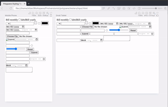Check the label checkbox in Small Tablet pane
This screenshot has height=107, width=168.
tap(70, 20)
